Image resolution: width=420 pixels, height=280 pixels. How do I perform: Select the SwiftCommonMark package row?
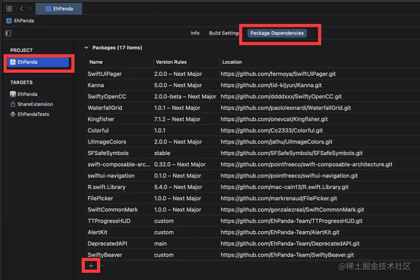tap(252, 210)
